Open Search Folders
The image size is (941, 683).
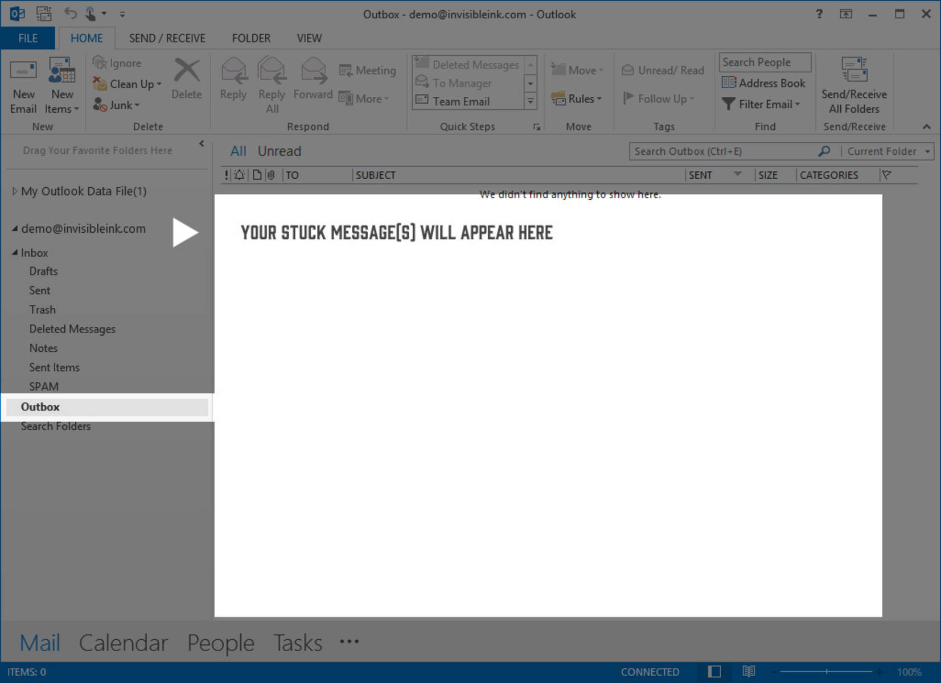point(56,426)
